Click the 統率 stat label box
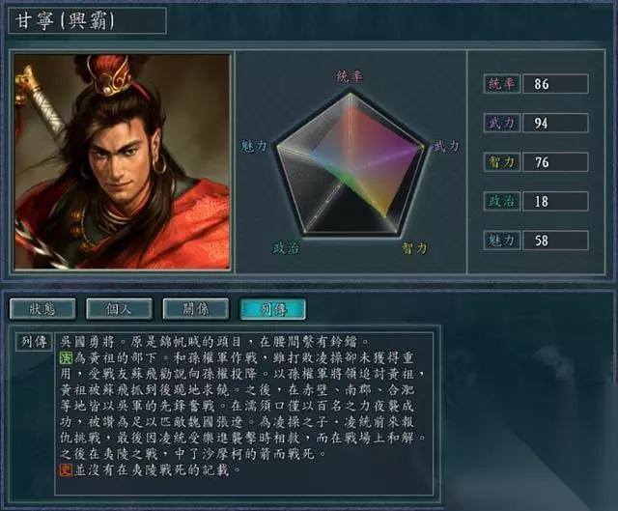 point(502,84)
